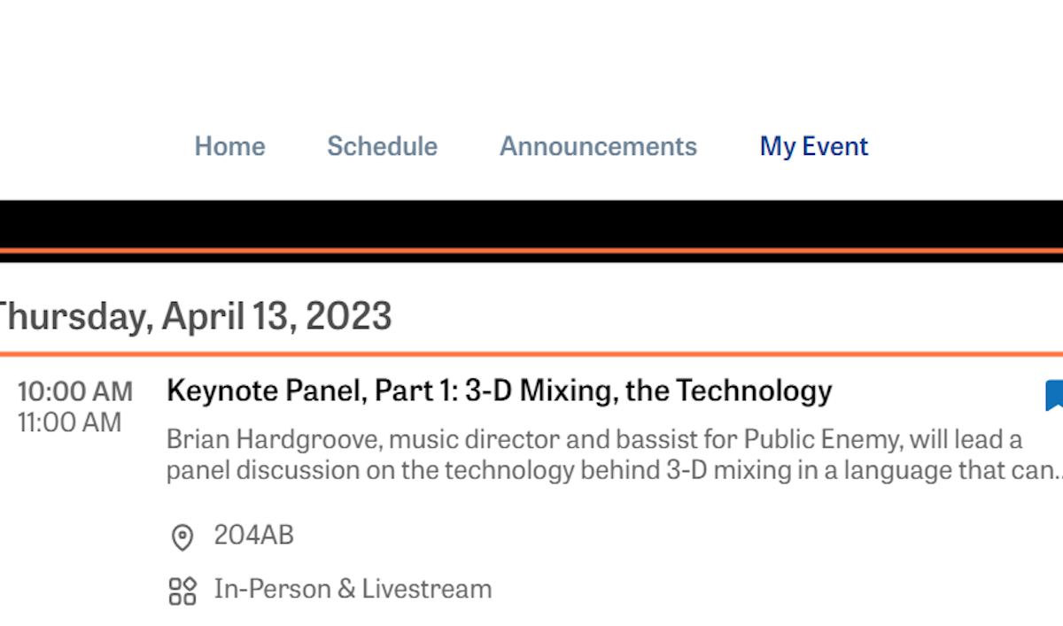Viewport: 1063px width, 626px height.
Task: Open the Keynote Panel, Part 1 session title
Action: (x=499, y=390)
